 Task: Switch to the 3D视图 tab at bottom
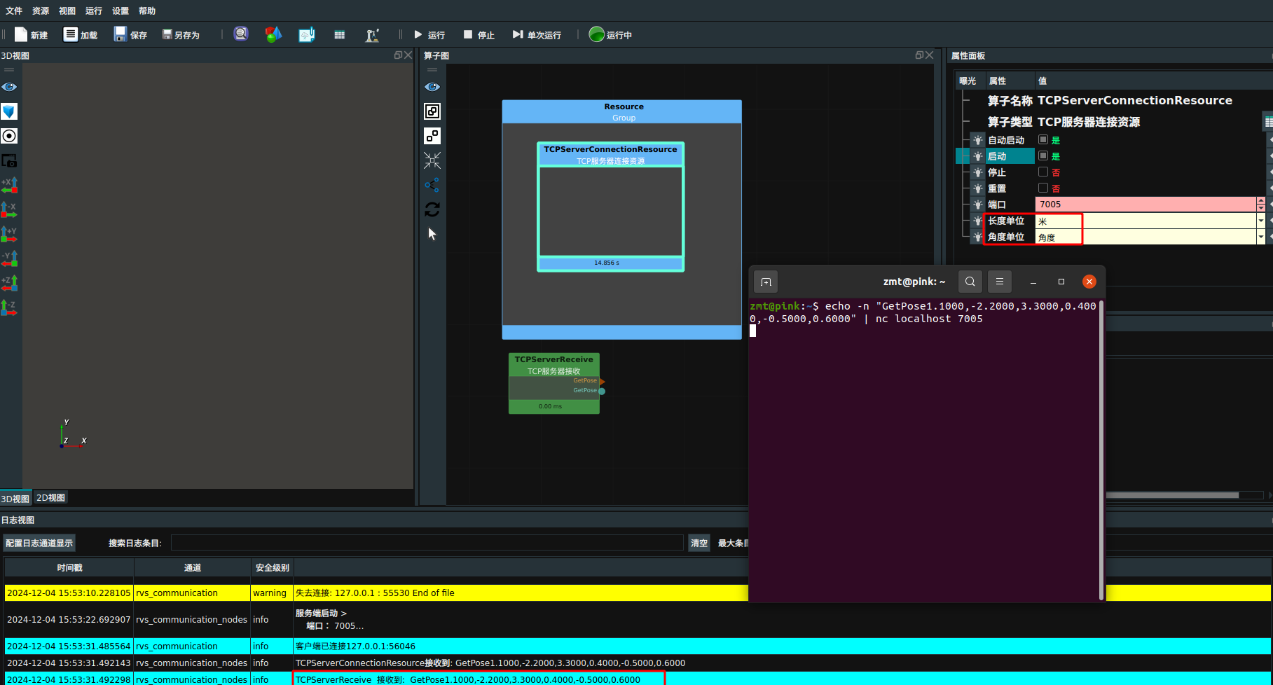click(15, 498)
